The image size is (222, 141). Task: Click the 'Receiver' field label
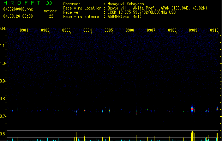(x=72, y=12)
